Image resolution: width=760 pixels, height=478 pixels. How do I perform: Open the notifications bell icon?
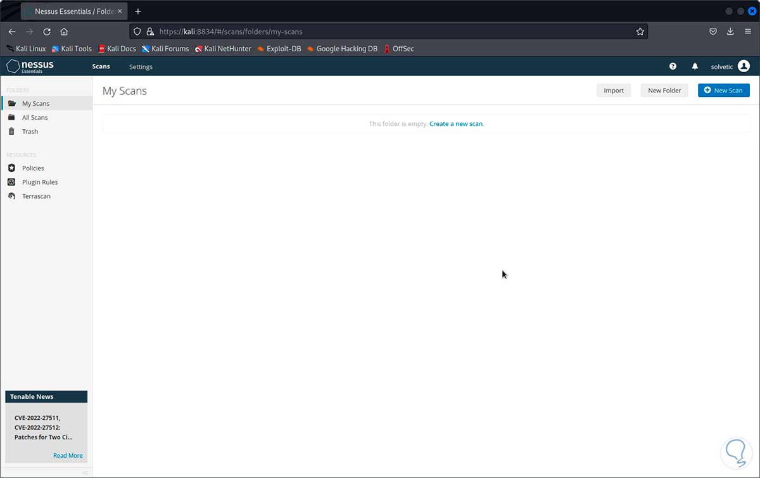[x=695, y=66]
